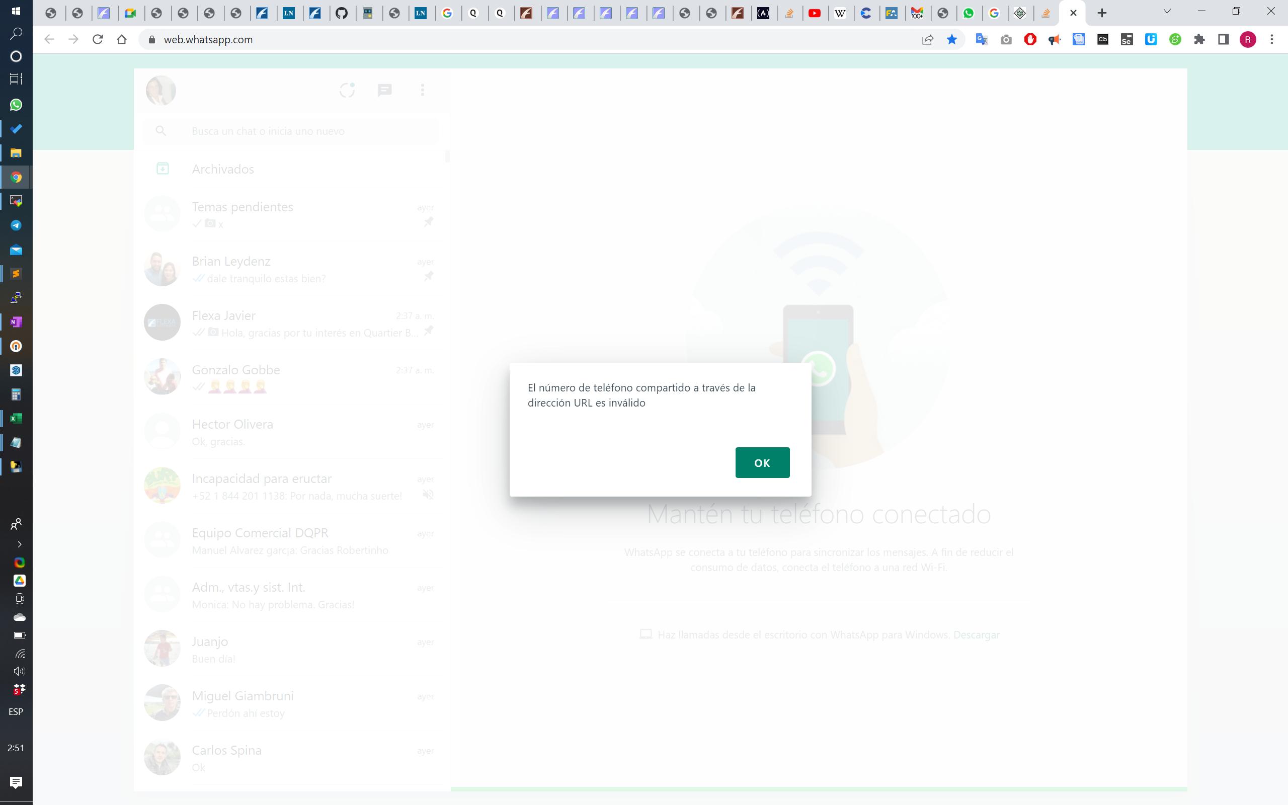Open the Chrome extensions puzzle menu
The image size is (1288, 805).
(x=1199, y=39)
